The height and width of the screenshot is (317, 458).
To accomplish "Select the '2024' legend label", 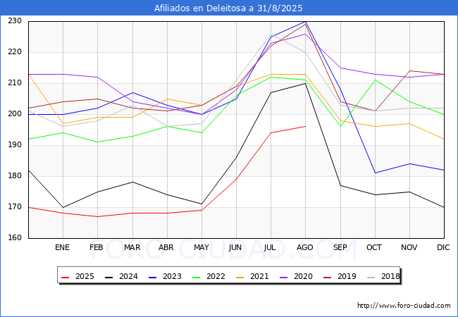I will pos(128,276).
